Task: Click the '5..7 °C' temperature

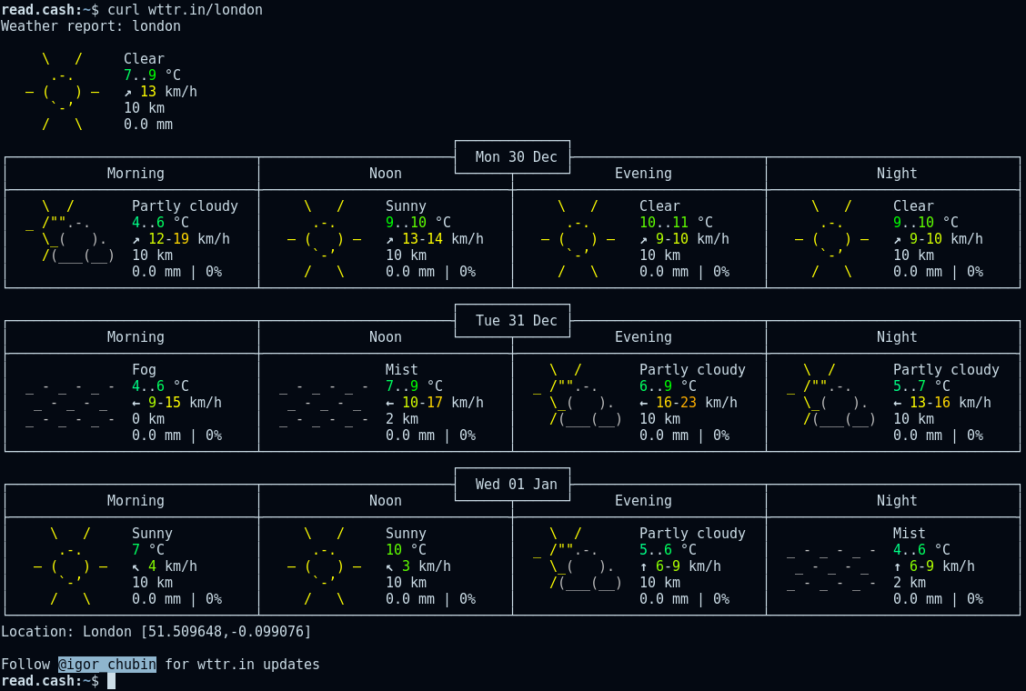Action: pos(922,386)
